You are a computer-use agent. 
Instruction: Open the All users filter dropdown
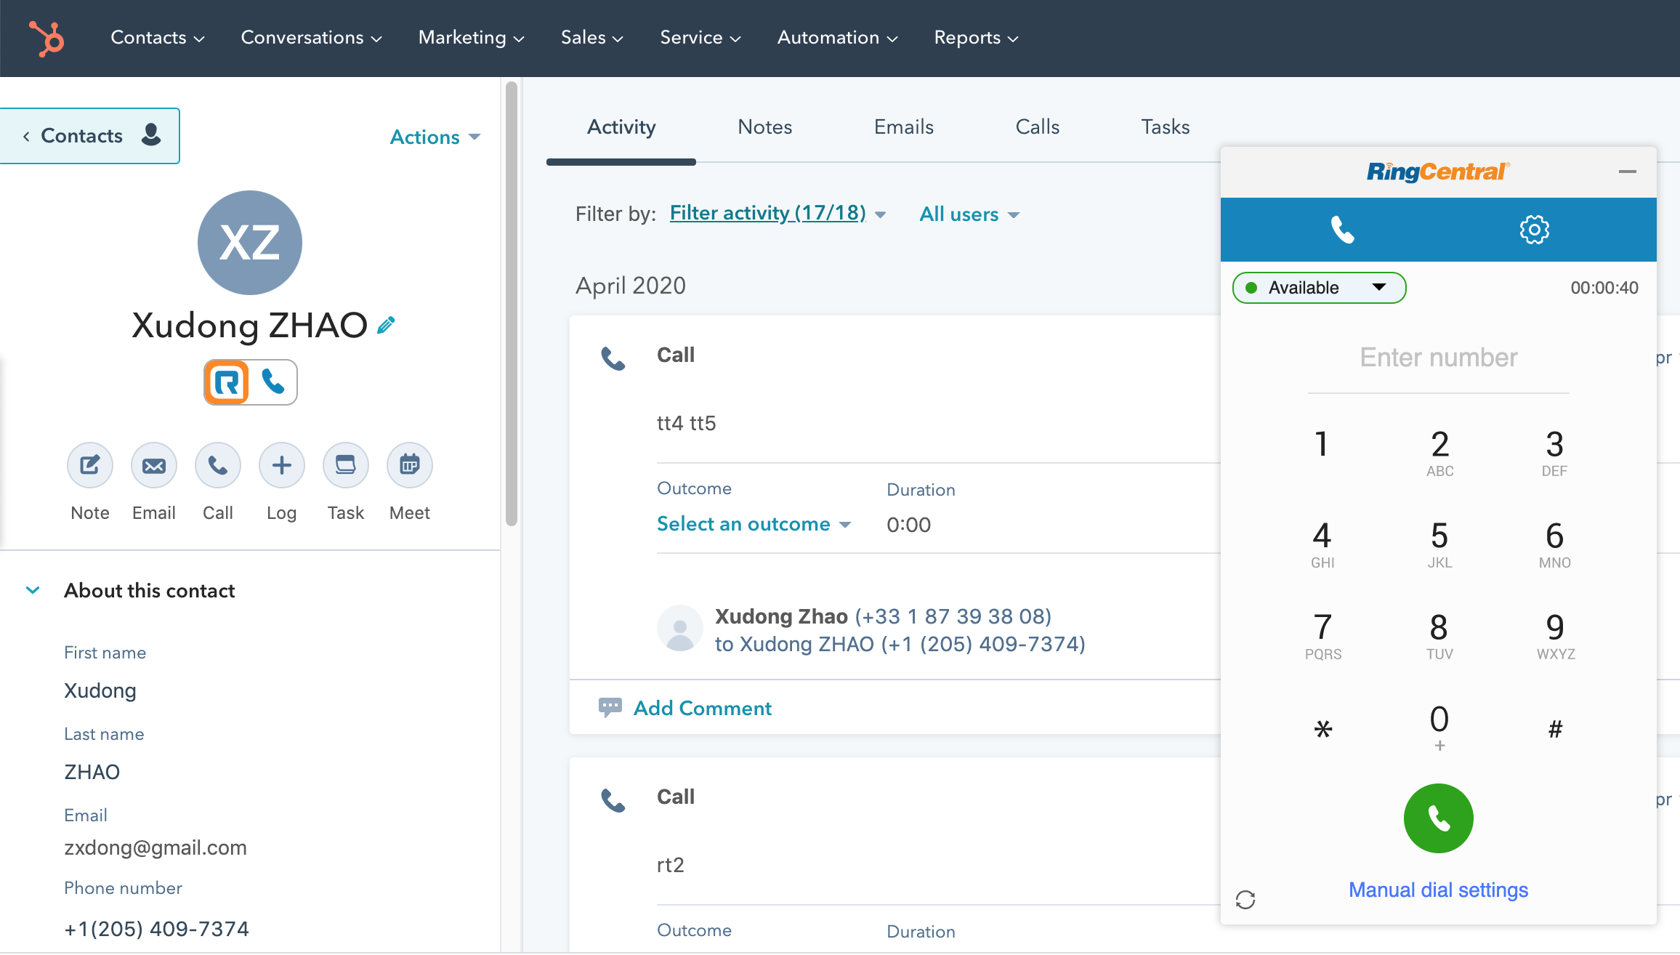(x=969, y=214)
